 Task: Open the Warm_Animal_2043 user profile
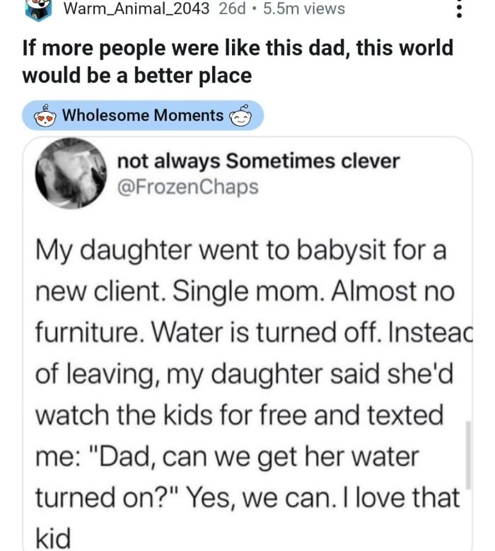136,9
